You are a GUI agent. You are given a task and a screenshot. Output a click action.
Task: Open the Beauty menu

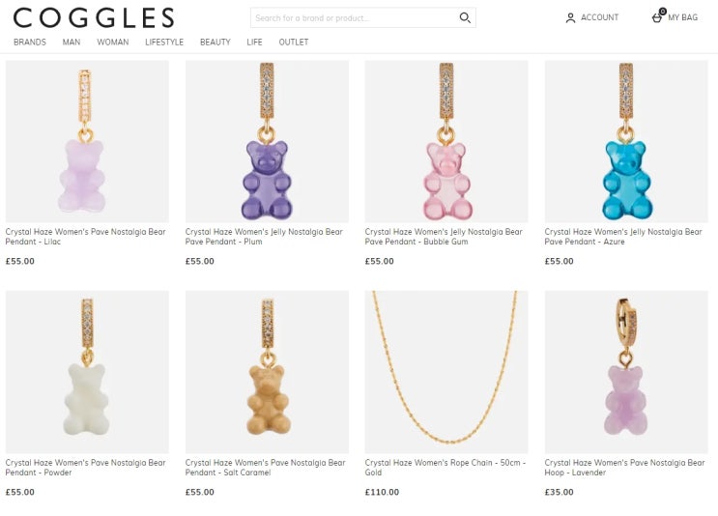point(215,43)
